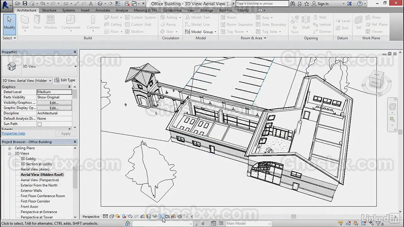Open the Model Group tool
404x227 pixels.
201,32
